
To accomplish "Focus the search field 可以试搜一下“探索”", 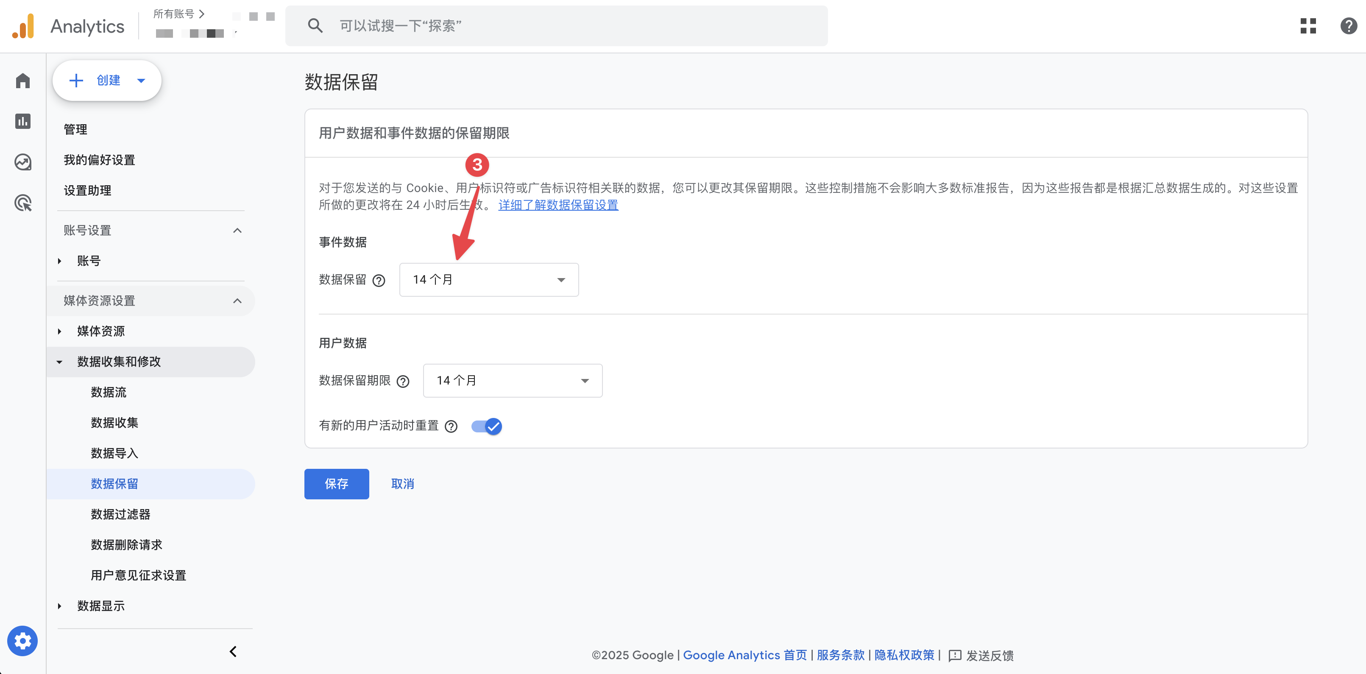I will pos(556,25).
